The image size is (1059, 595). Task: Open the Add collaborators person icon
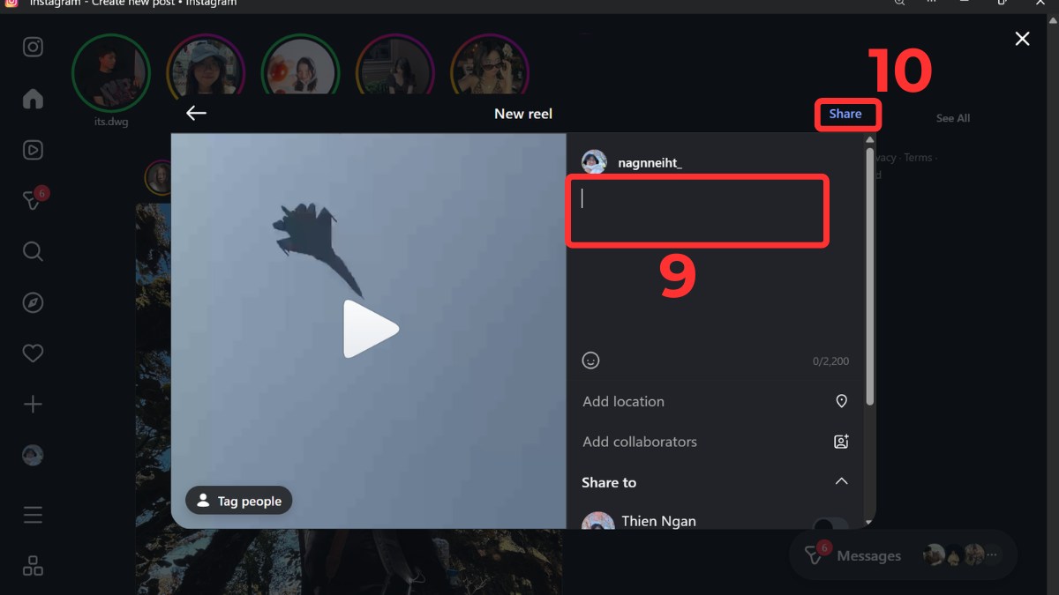(840, 442)
